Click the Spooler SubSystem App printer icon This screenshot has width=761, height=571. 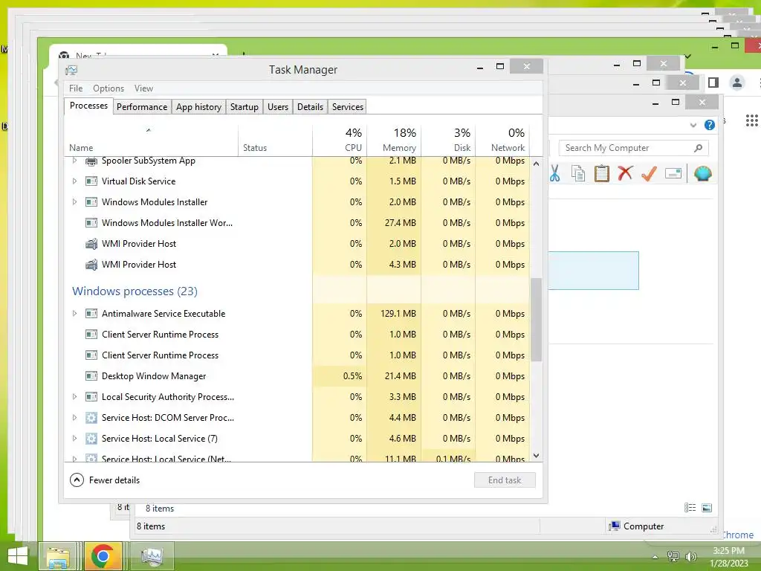click(91, 161)
